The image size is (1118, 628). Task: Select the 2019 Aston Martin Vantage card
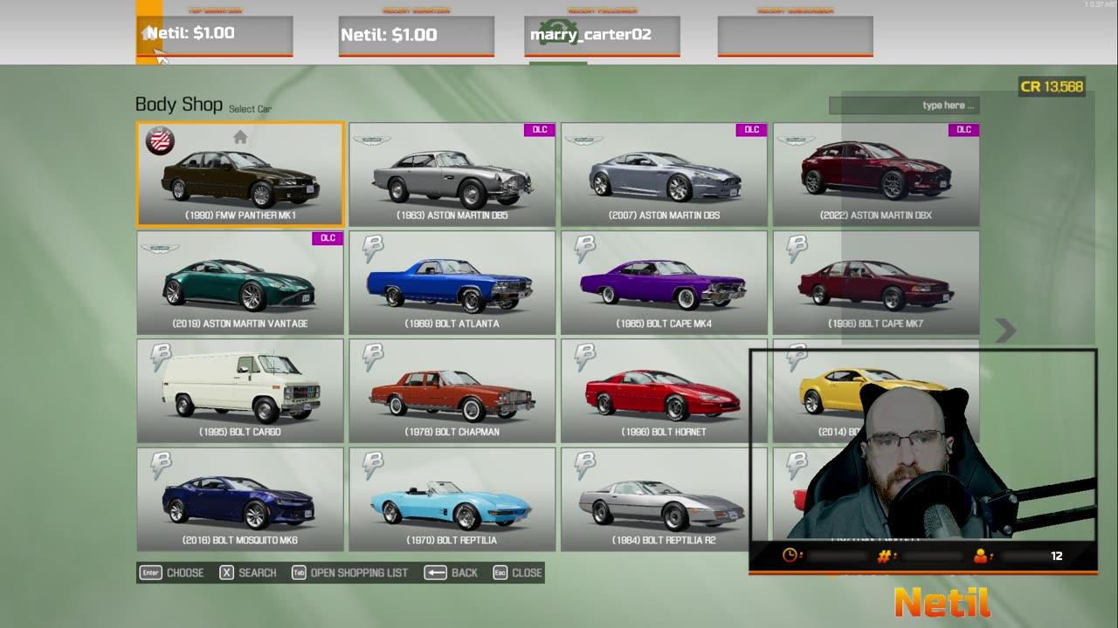click(240, 283)
